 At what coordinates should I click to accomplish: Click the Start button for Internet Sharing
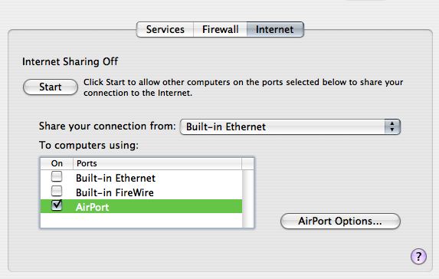pos(51,87)
